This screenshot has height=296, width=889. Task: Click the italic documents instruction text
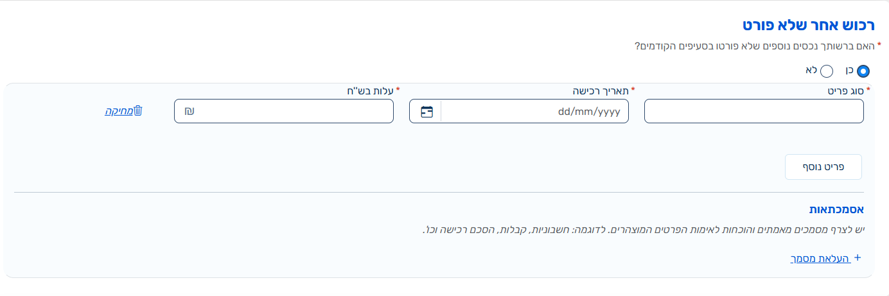click(642, 229)
